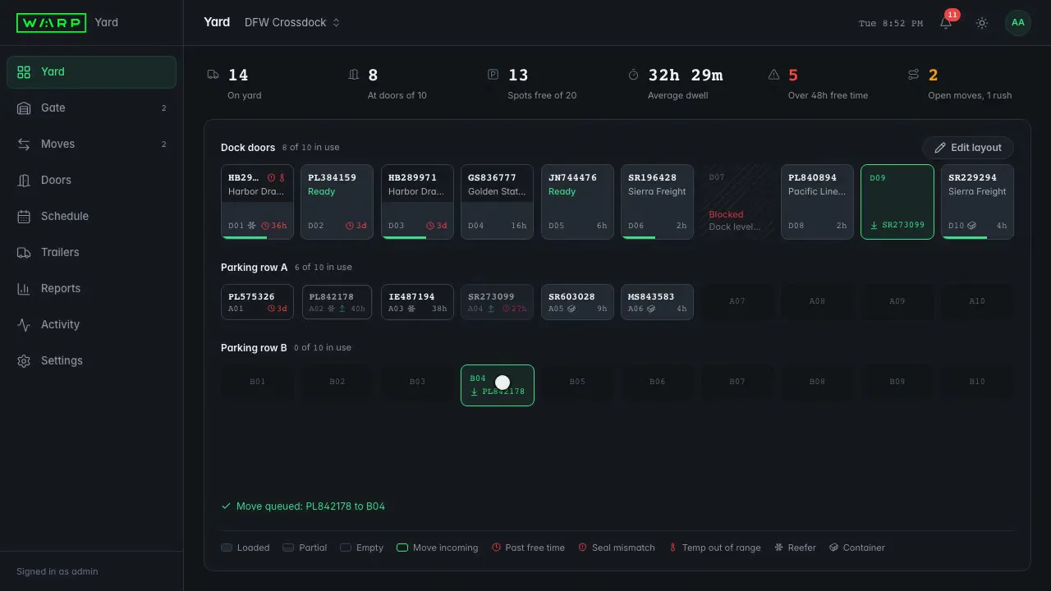Select trailer SR603028 in spot A05
The width and height of the screenshot is (1051, 591).
tap(577, 302)
